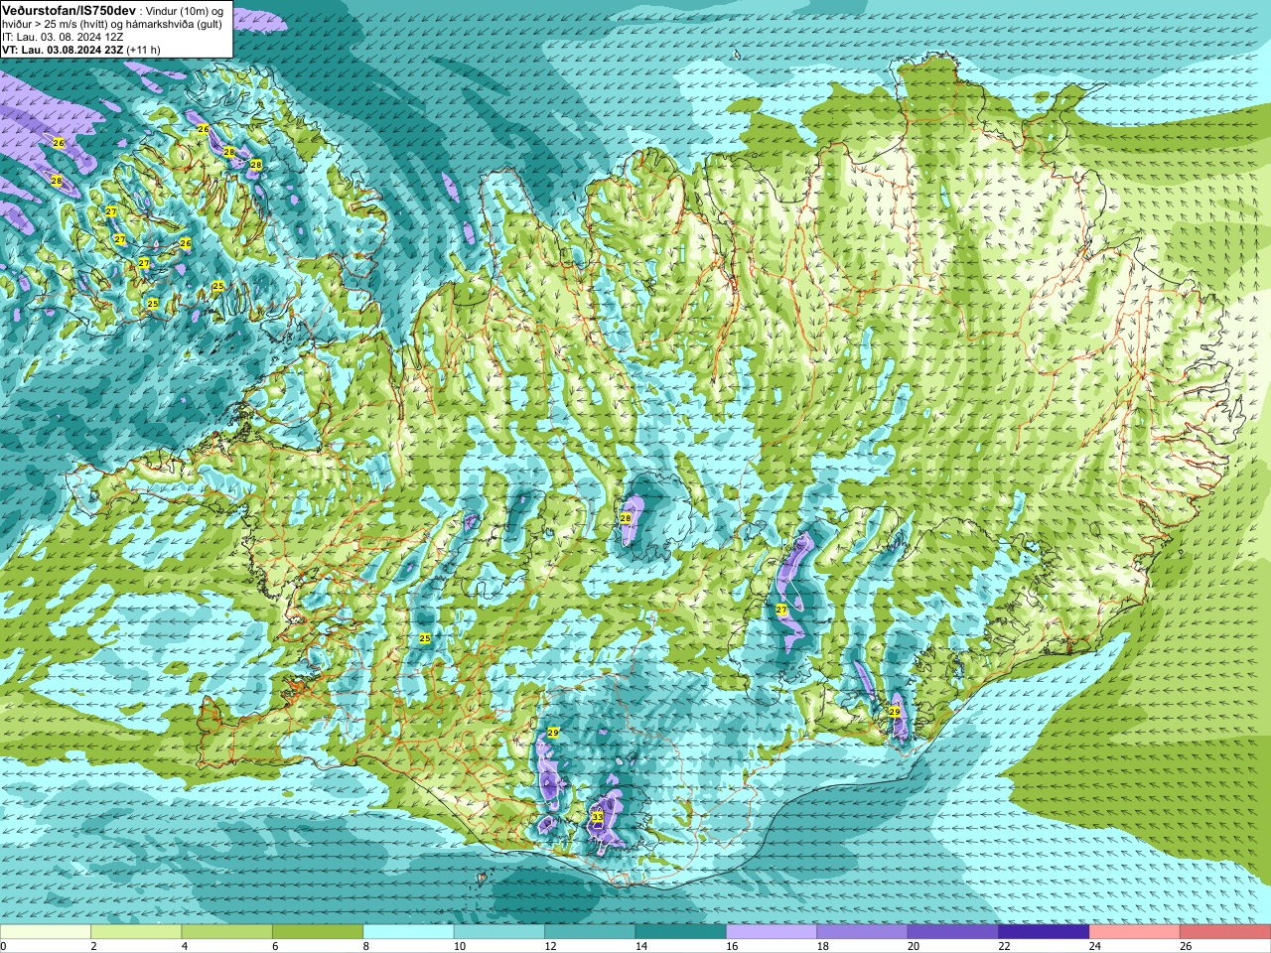
Task: Click the text "Vindur (10m) og"
Action: [x=186, y=11]
